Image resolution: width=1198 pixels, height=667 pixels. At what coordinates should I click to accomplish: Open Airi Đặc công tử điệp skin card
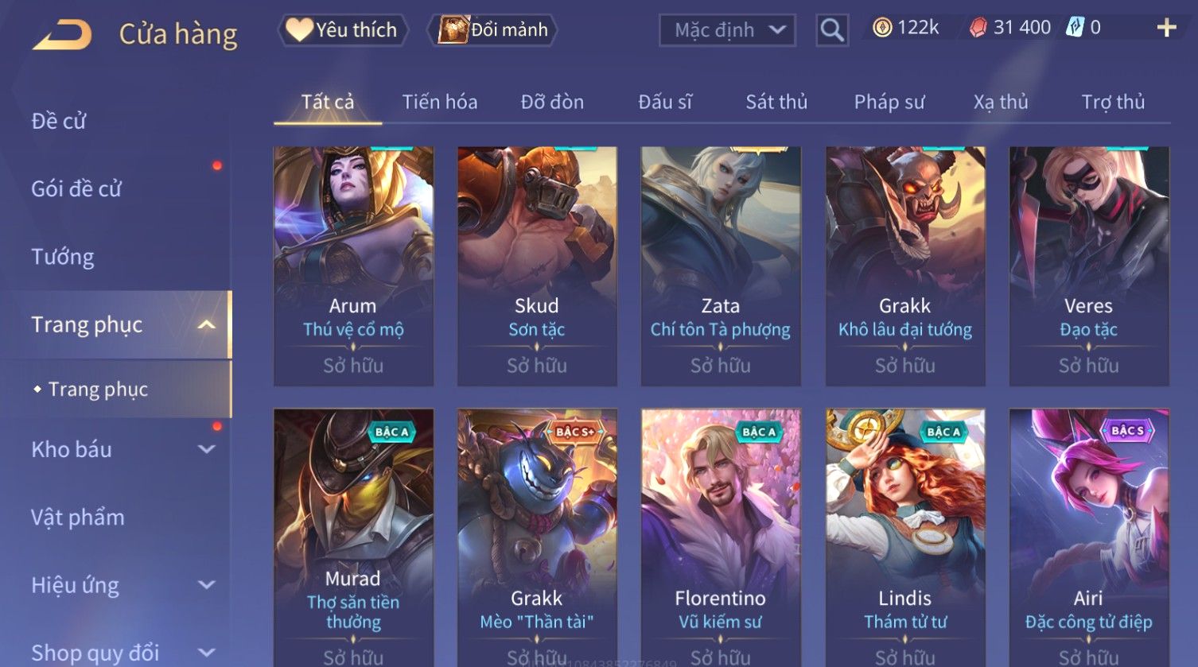point(1089,537)
